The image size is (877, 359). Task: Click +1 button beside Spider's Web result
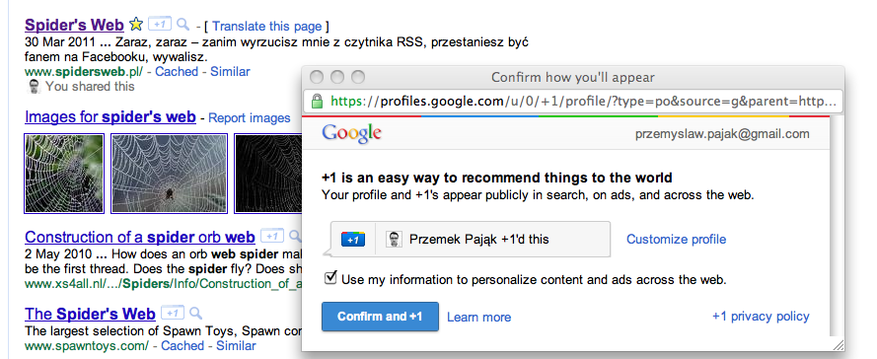(x=160, y=24)
